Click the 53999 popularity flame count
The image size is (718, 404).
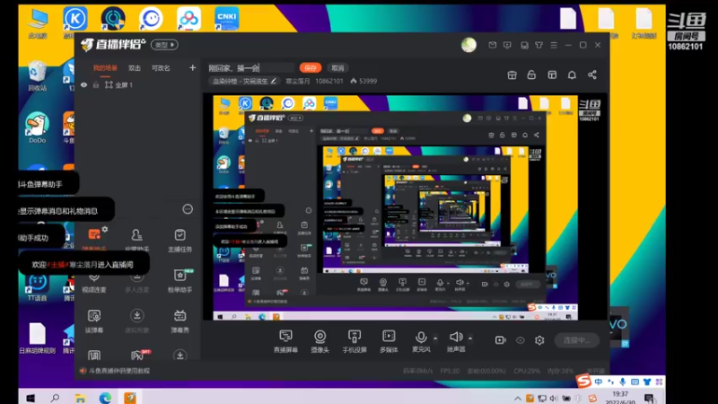(364, 81)
